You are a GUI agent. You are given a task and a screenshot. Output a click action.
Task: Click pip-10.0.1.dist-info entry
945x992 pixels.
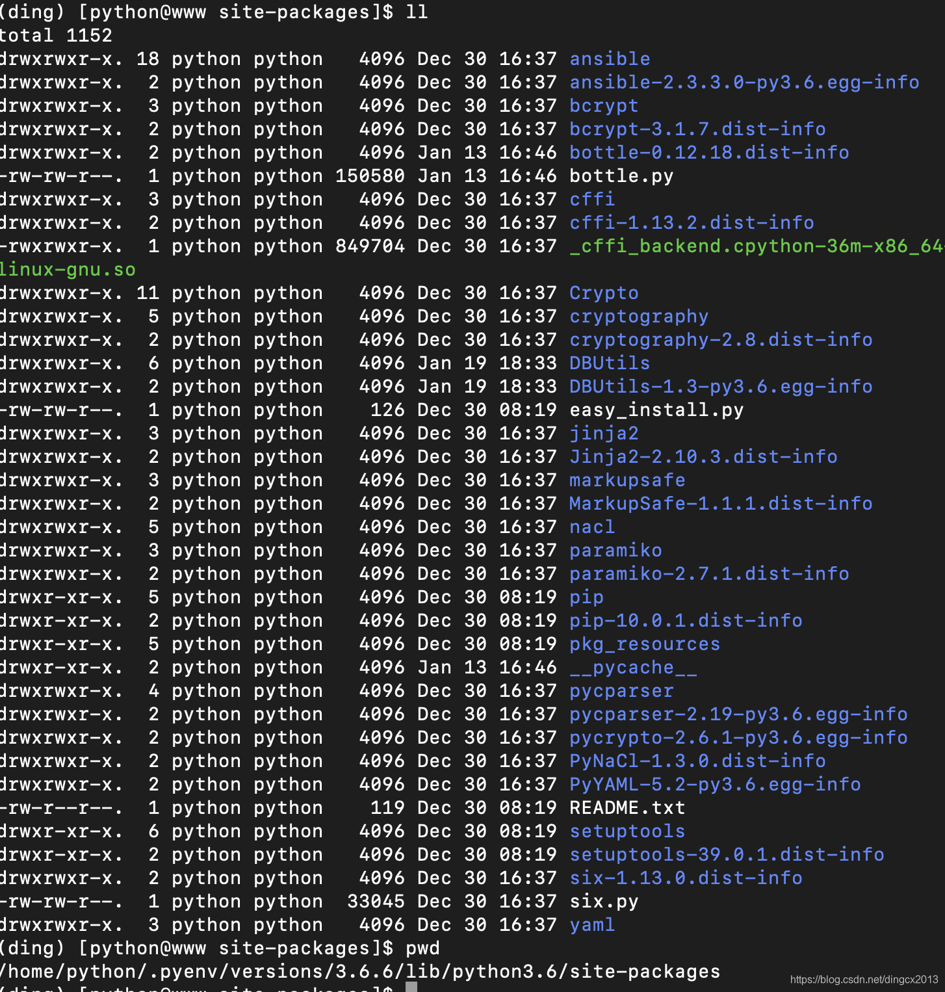pos(686,621)
